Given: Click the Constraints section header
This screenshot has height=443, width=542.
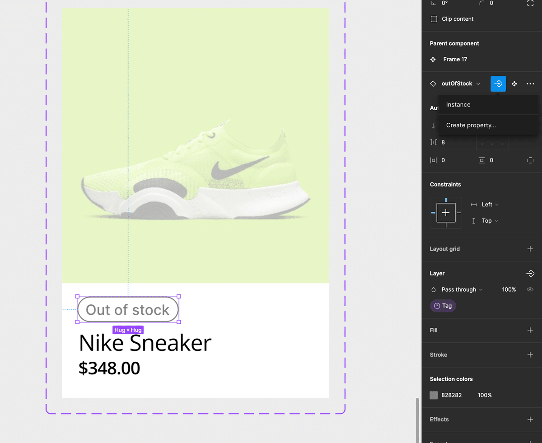Looking at the screenshot, I should [445, 184].
